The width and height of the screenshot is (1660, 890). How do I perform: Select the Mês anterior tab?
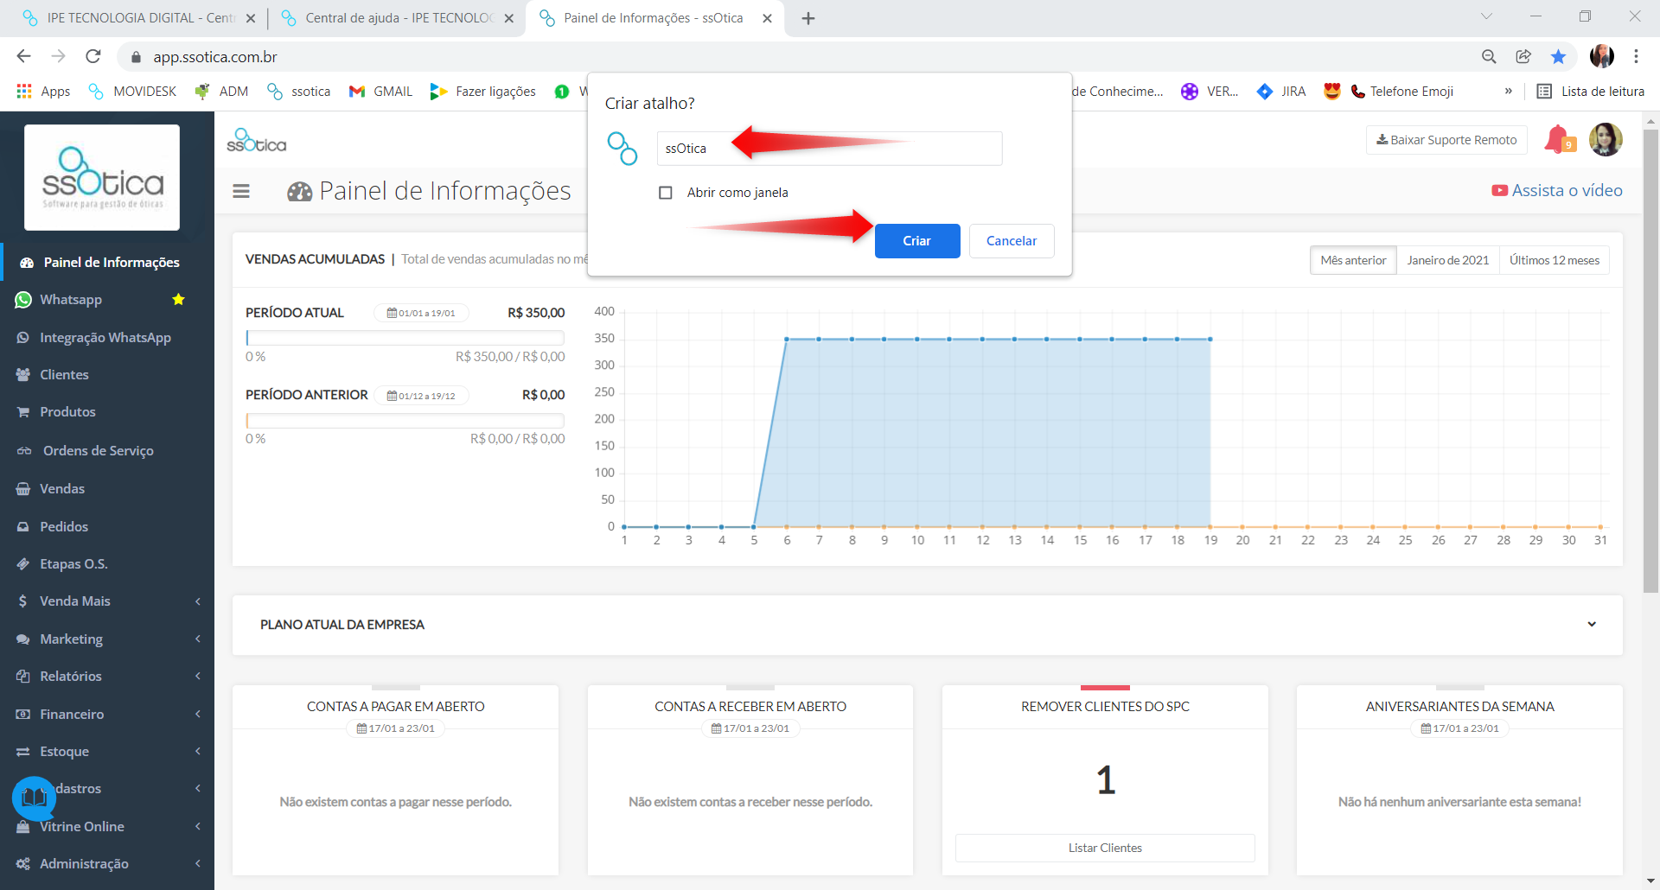click(1353, 260)
